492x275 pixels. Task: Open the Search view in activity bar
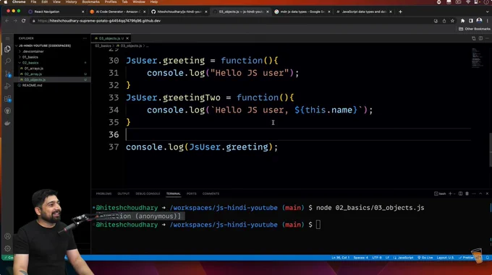click(x=7, y=61)
